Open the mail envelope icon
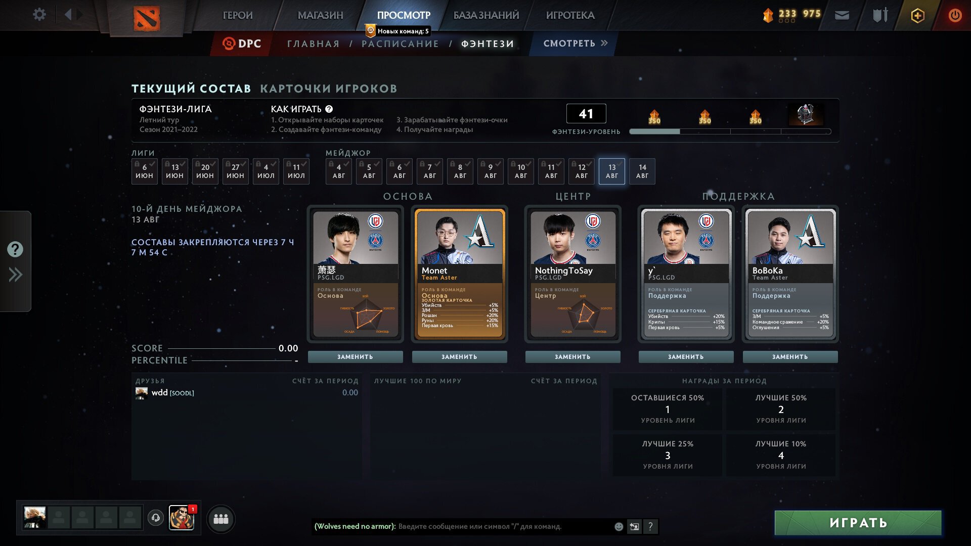 [x=842, y=16]
